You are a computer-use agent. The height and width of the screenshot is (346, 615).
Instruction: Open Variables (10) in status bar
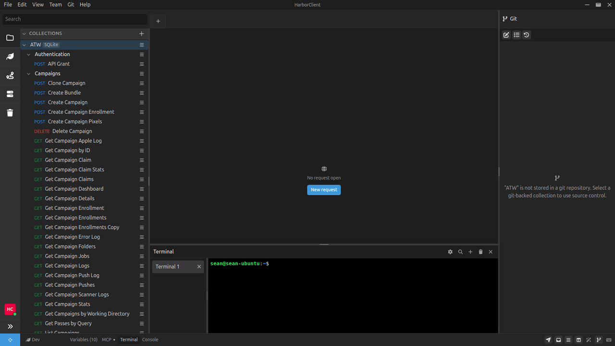pos(84,340)
